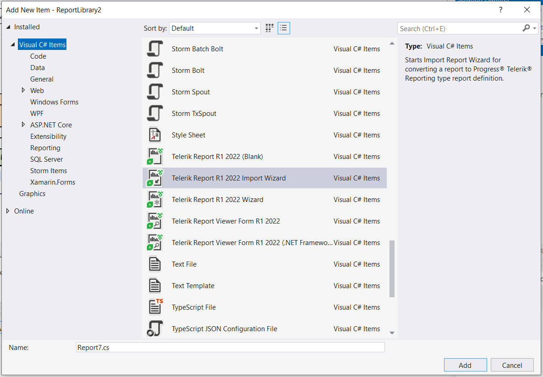Select the Style Sheet file icon
This screenshot has height=377, width=543.
pyautogui.click(x=155, y=135)
